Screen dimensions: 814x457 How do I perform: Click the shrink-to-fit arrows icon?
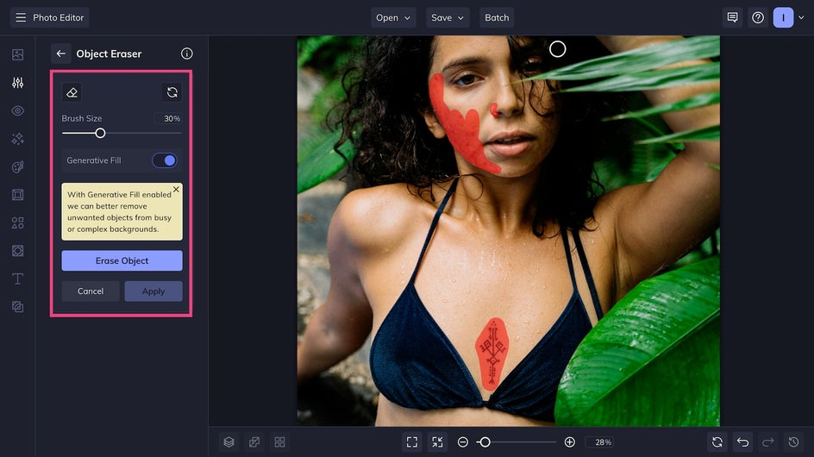pos(438,442)
